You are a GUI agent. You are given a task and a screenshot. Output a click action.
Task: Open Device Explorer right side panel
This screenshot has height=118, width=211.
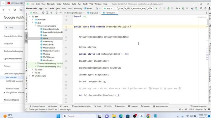tap(210, 75)
